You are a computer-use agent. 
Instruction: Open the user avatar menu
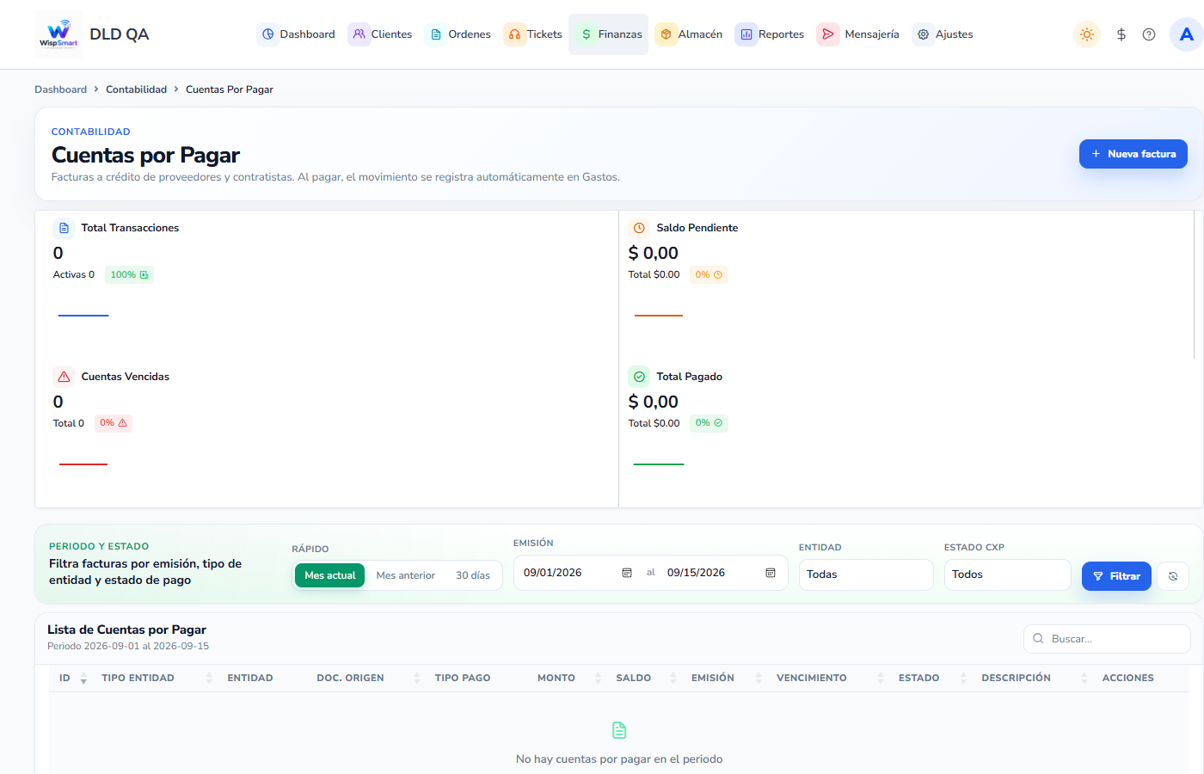[x=1187, y=34]
